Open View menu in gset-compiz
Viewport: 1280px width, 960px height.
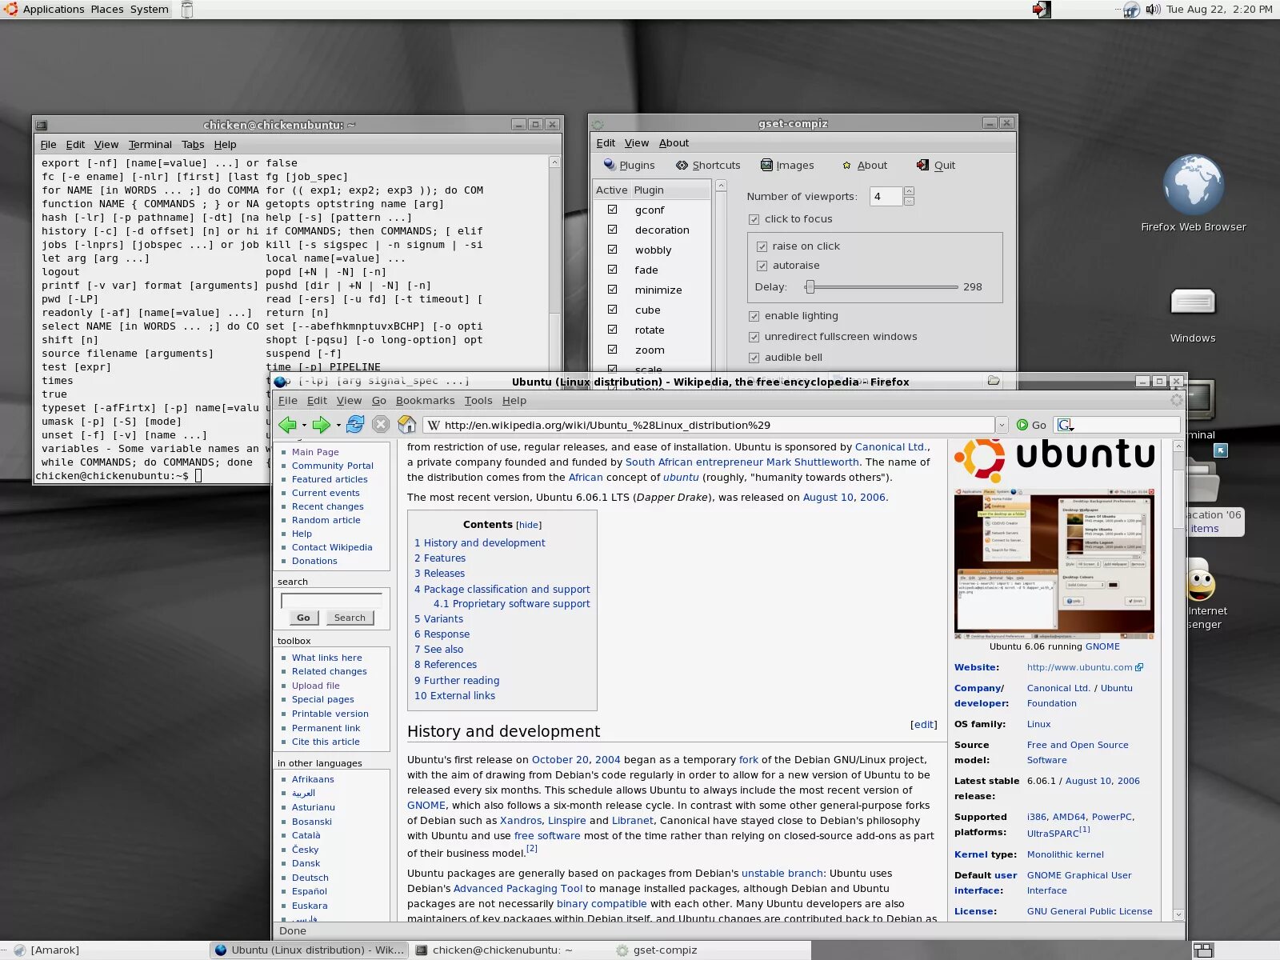pos(637,142)
